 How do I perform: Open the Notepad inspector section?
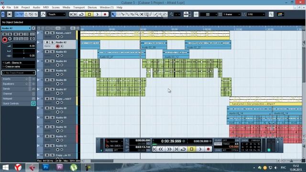point(19,99)
